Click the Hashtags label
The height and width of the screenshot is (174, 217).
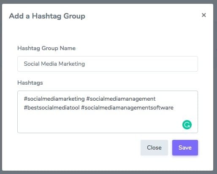pyautogui.click(x=30, y=83)
